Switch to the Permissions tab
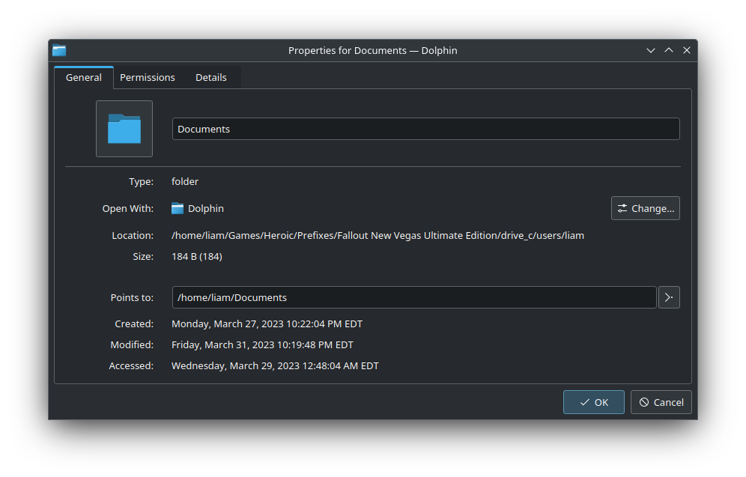746x477 pixels. click(148, 77)
